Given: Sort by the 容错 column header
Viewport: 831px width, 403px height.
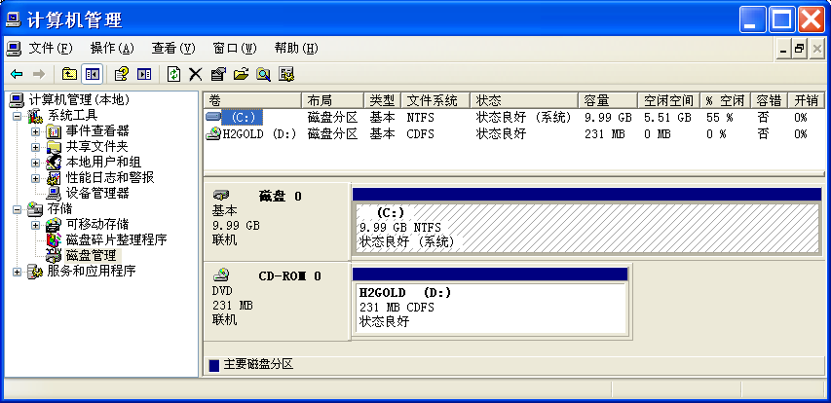Looking at the screenshot, I should (x=769, y=100).
